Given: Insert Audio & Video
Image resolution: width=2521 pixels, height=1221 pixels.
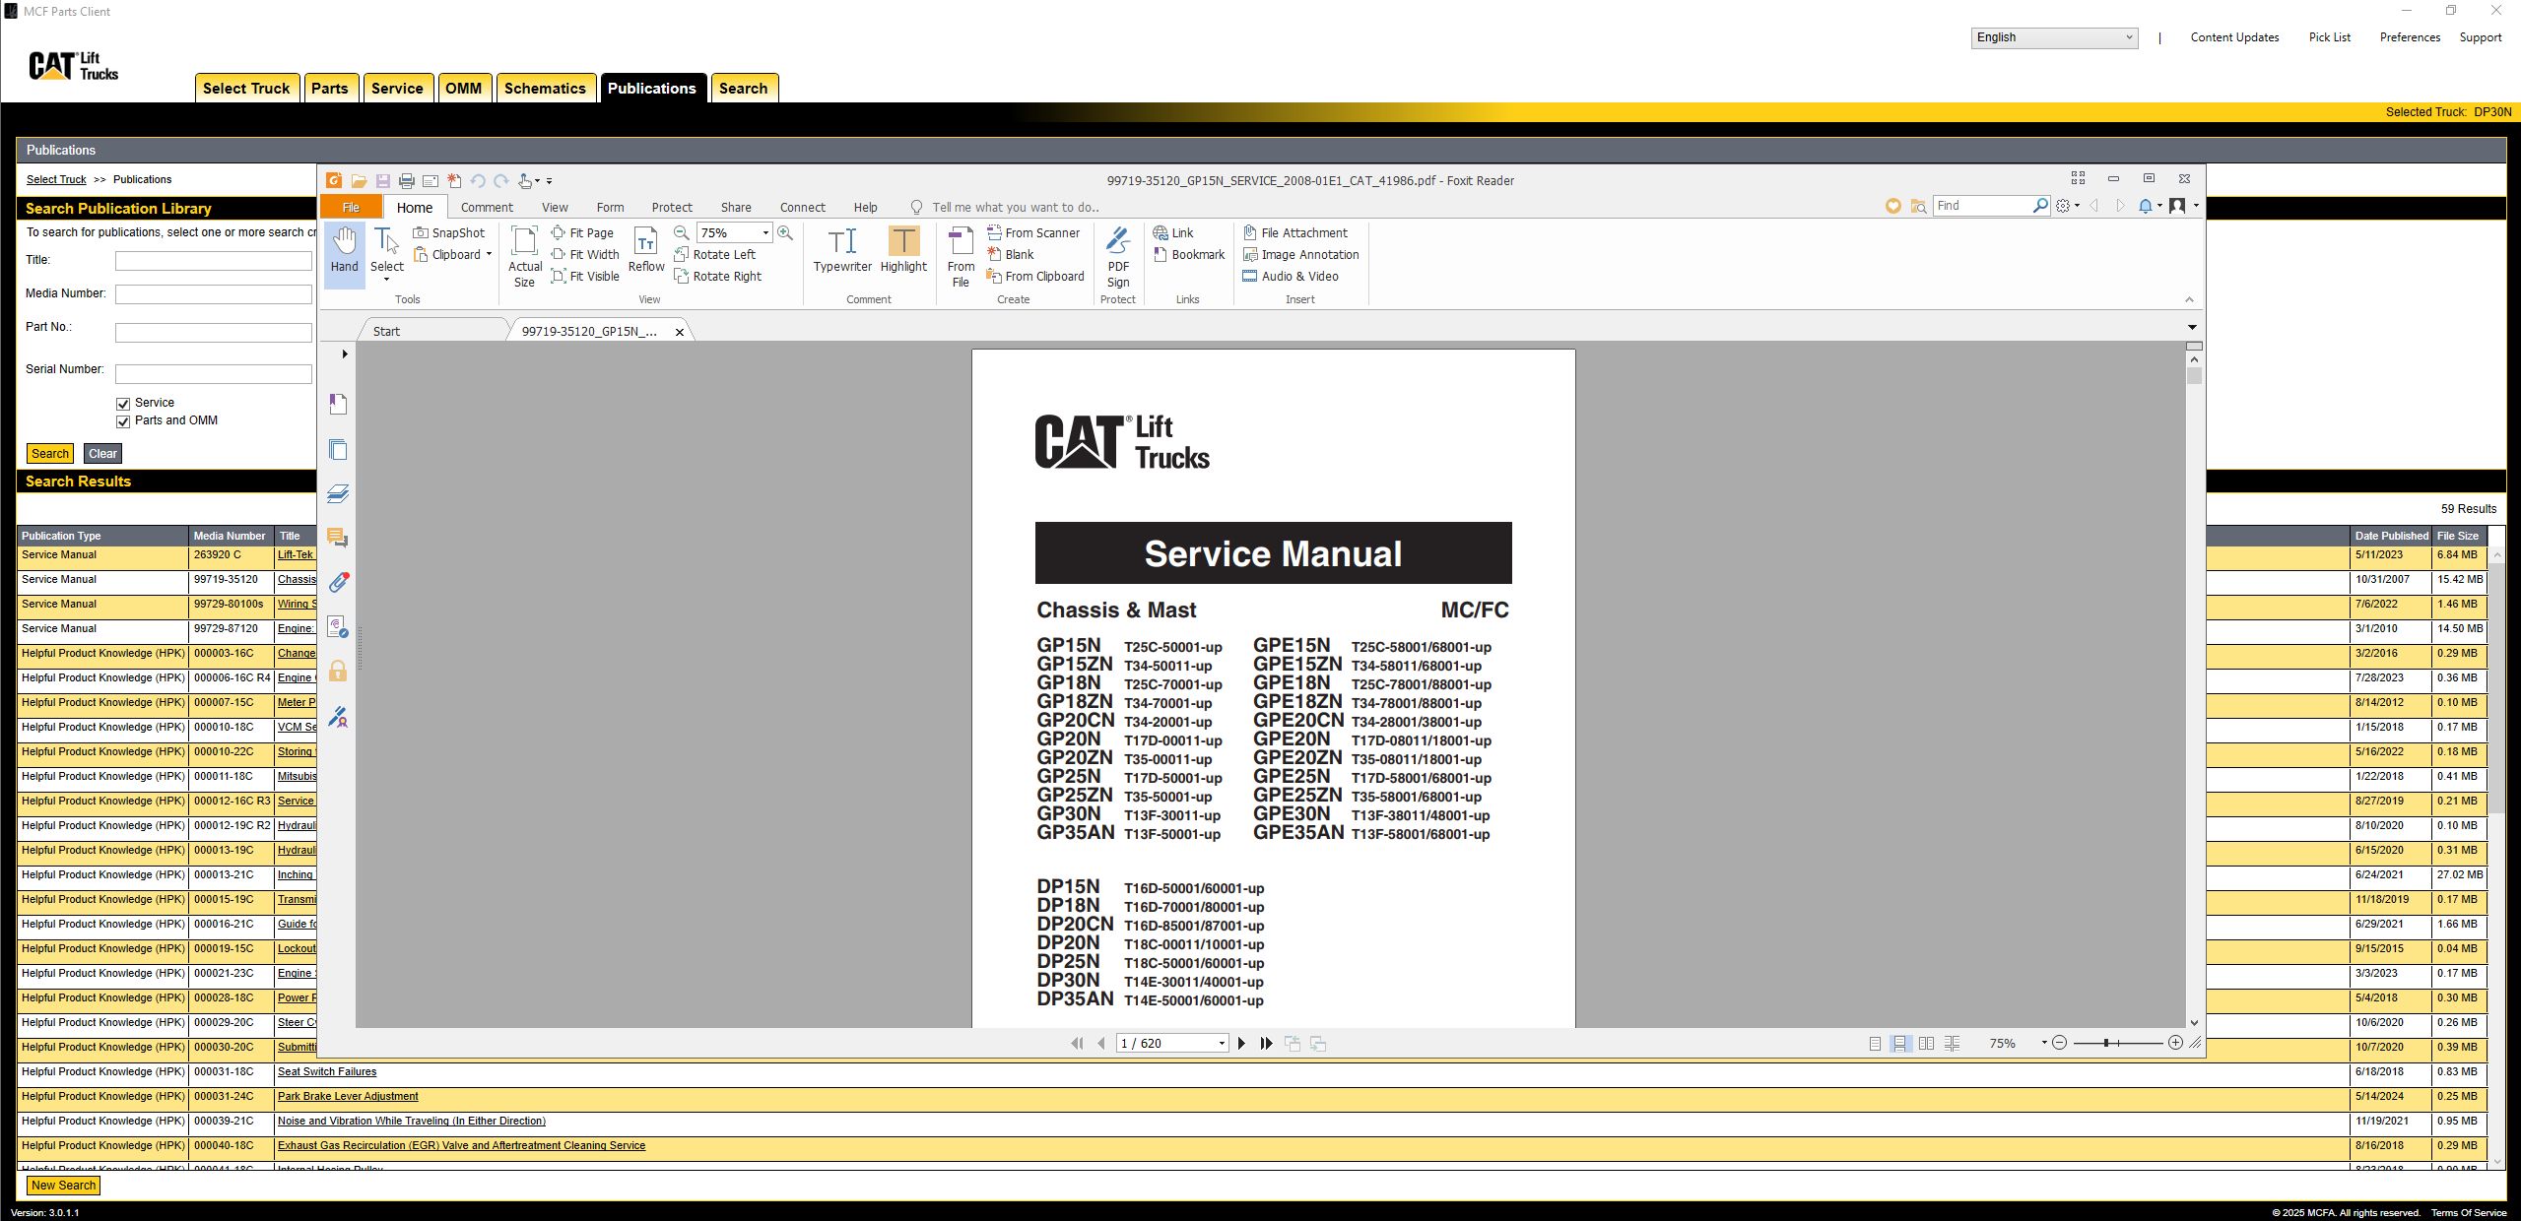Looking at the screenshot, I should 1291,277.
